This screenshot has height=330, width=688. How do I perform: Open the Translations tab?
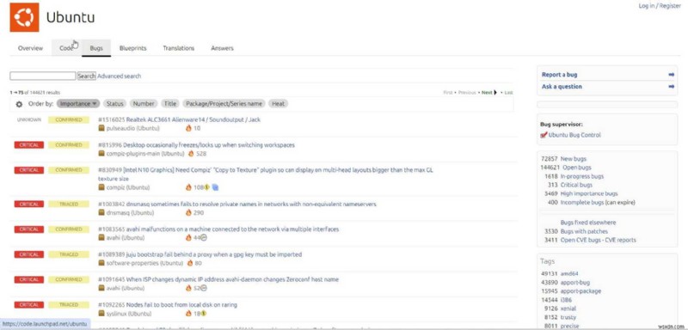tap(179, 48)
